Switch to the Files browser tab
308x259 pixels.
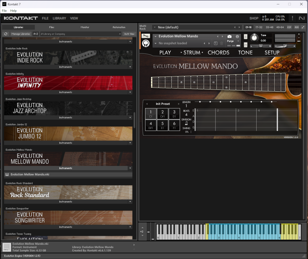point(52,27)
